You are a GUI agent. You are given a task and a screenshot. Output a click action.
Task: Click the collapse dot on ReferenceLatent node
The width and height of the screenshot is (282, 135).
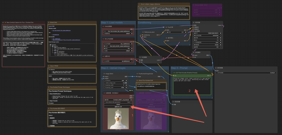coord(143,32)
